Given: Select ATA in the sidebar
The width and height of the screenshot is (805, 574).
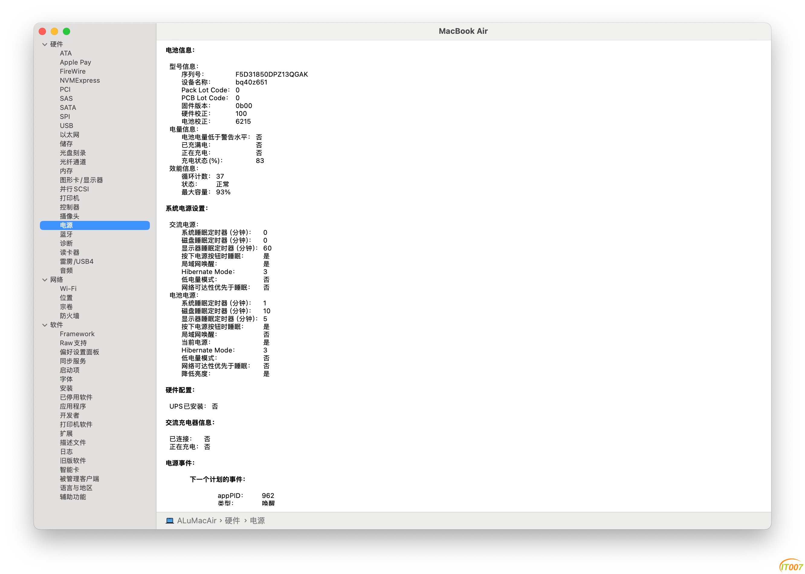Looking at the screenshot, I should coord(66,53).
